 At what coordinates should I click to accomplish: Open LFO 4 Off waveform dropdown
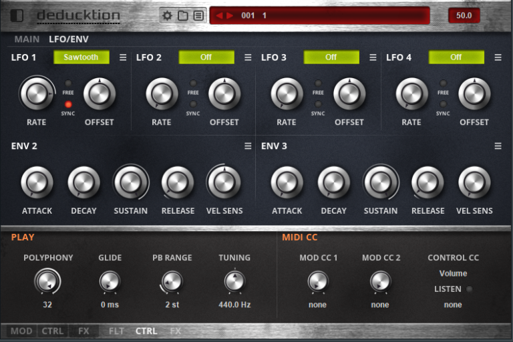tap(456, 57)
